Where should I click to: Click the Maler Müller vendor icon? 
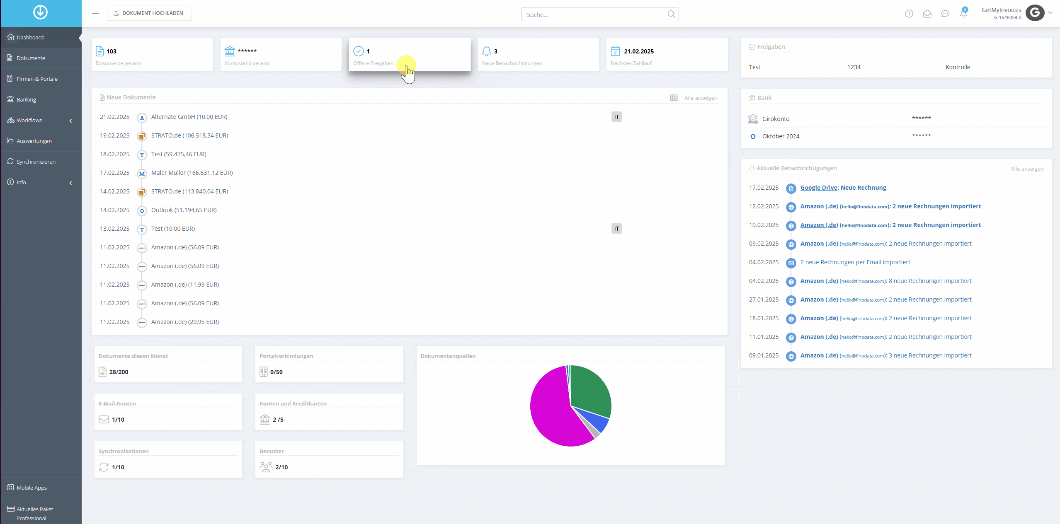click(x=142, y=174)
